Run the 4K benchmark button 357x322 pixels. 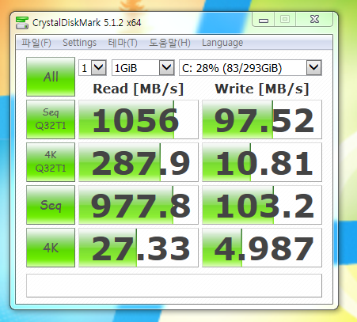pyautogui.click(x=51, y=248)
